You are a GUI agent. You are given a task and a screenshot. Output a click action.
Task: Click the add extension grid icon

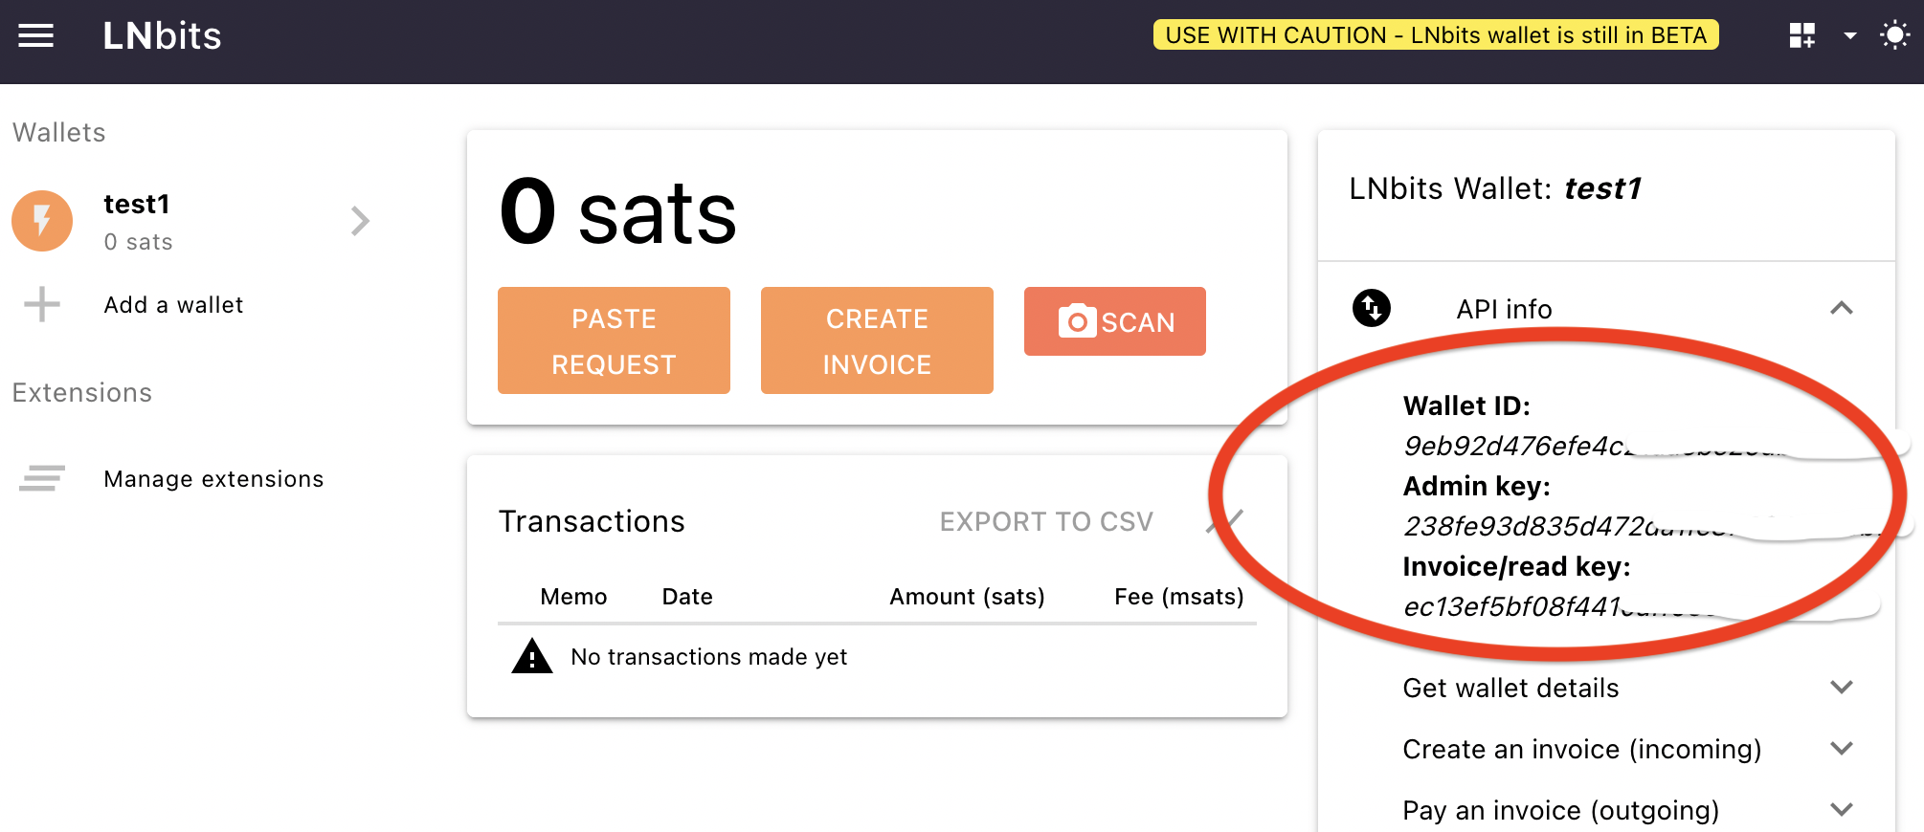point(1801,34)
